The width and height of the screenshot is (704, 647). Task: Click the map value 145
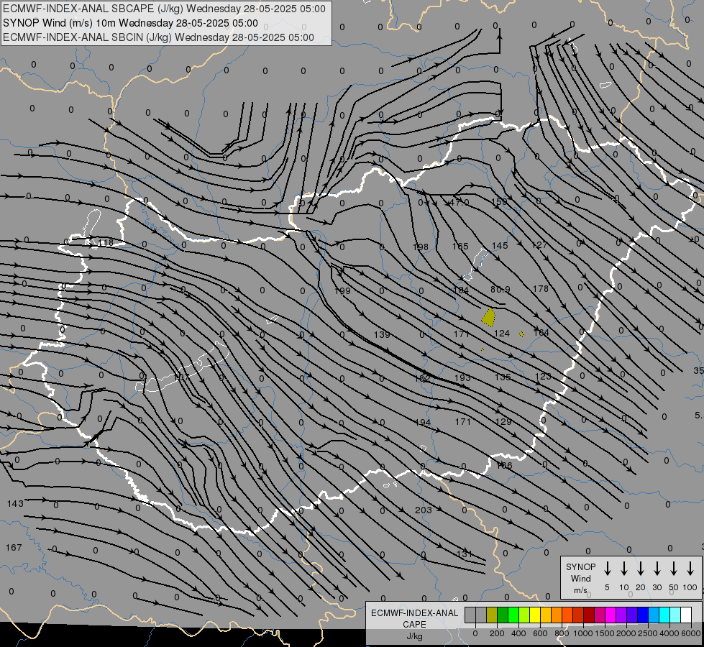pyautogui.click(x=500, y=246)
